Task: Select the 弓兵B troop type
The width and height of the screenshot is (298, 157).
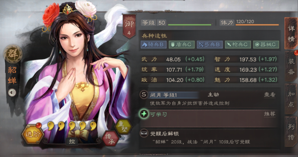Action: pyautogui.click(x=210, y=44)
